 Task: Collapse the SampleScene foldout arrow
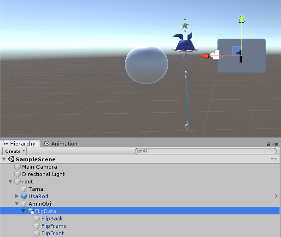[4, 159]
